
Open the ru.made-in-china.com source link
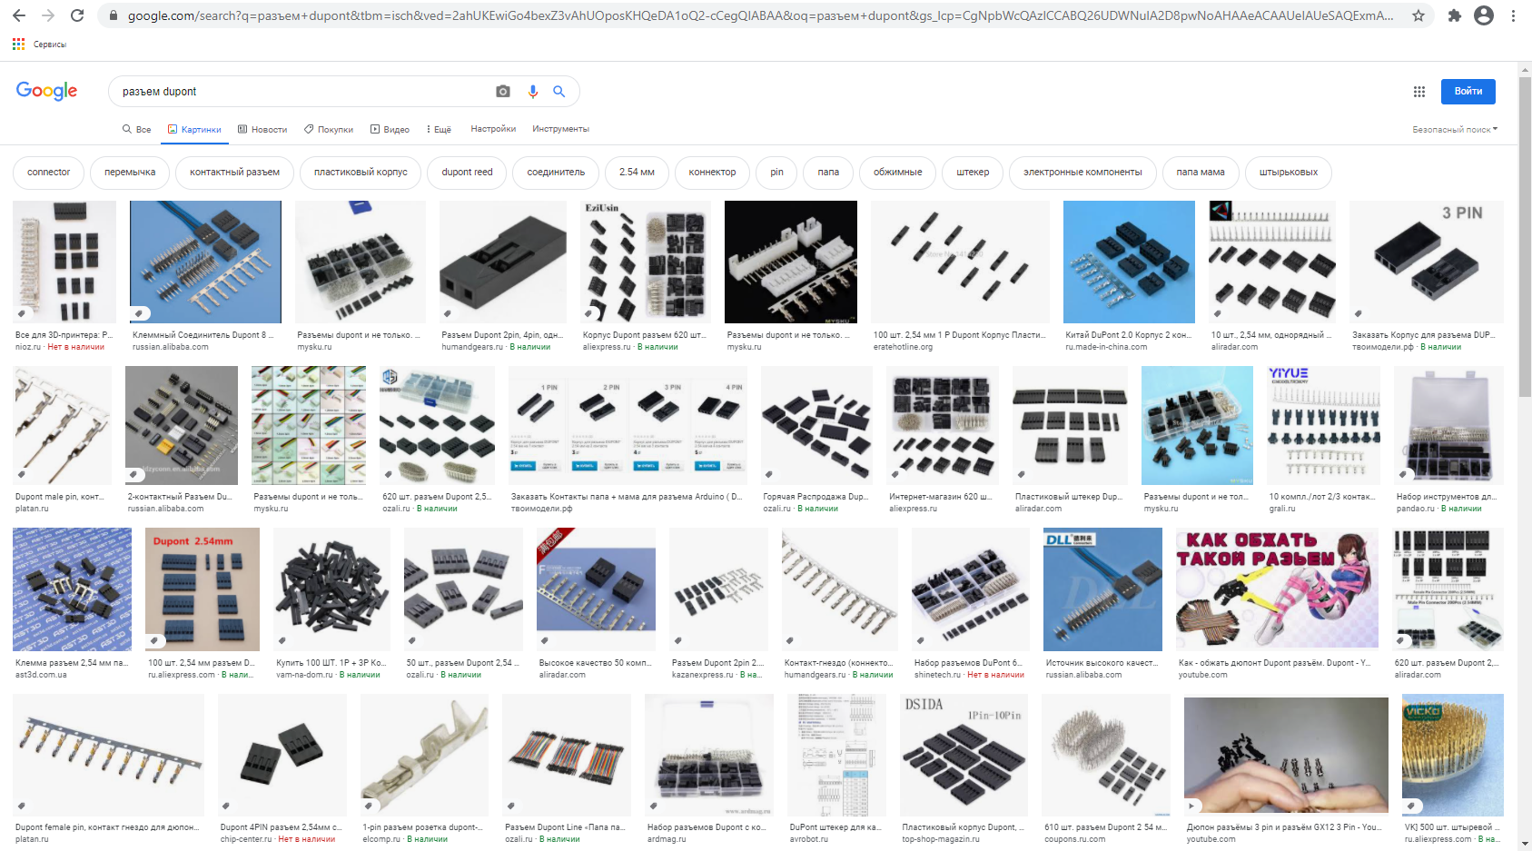point(1106,347)
